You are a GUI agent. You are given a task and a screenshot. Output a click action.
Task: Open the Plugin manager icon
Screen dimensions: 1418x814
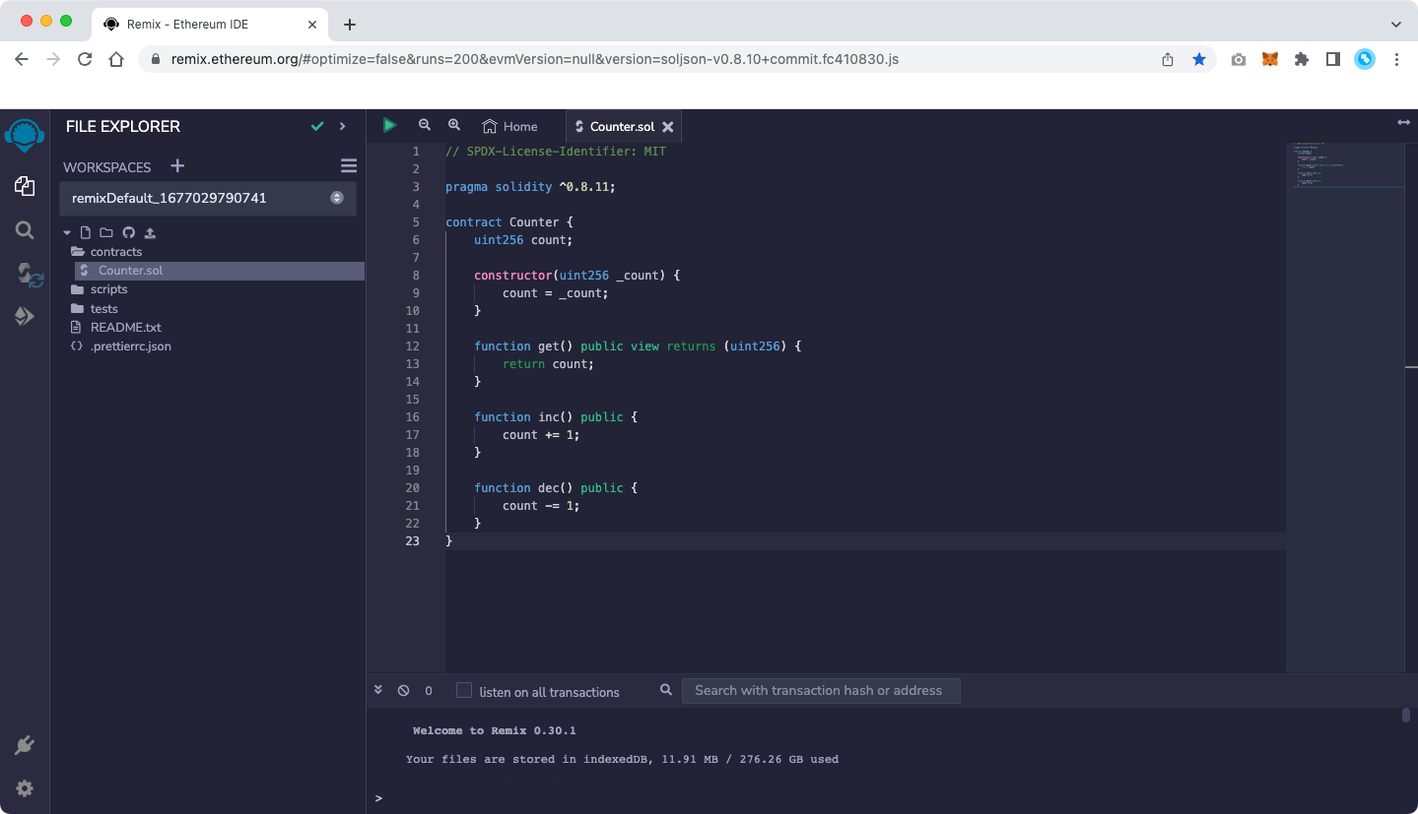[26, 745]
